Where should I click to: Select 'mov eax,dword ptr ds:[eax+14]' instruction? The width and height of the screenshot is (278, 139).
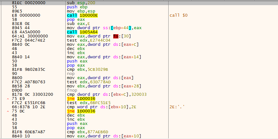tap(104, 57)
